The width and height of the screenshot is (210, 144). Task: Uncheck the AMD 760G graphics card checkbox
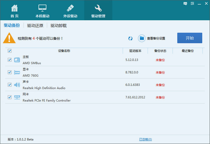point(10,72)
